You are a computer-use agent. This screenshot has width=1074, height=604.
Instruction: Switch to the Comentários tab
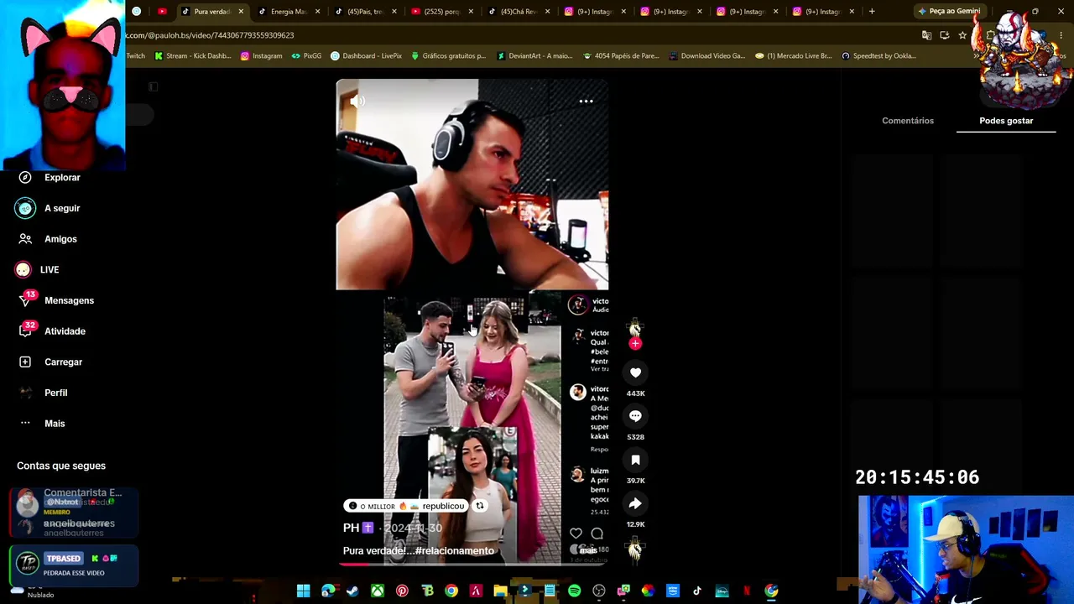coord(908,121)
